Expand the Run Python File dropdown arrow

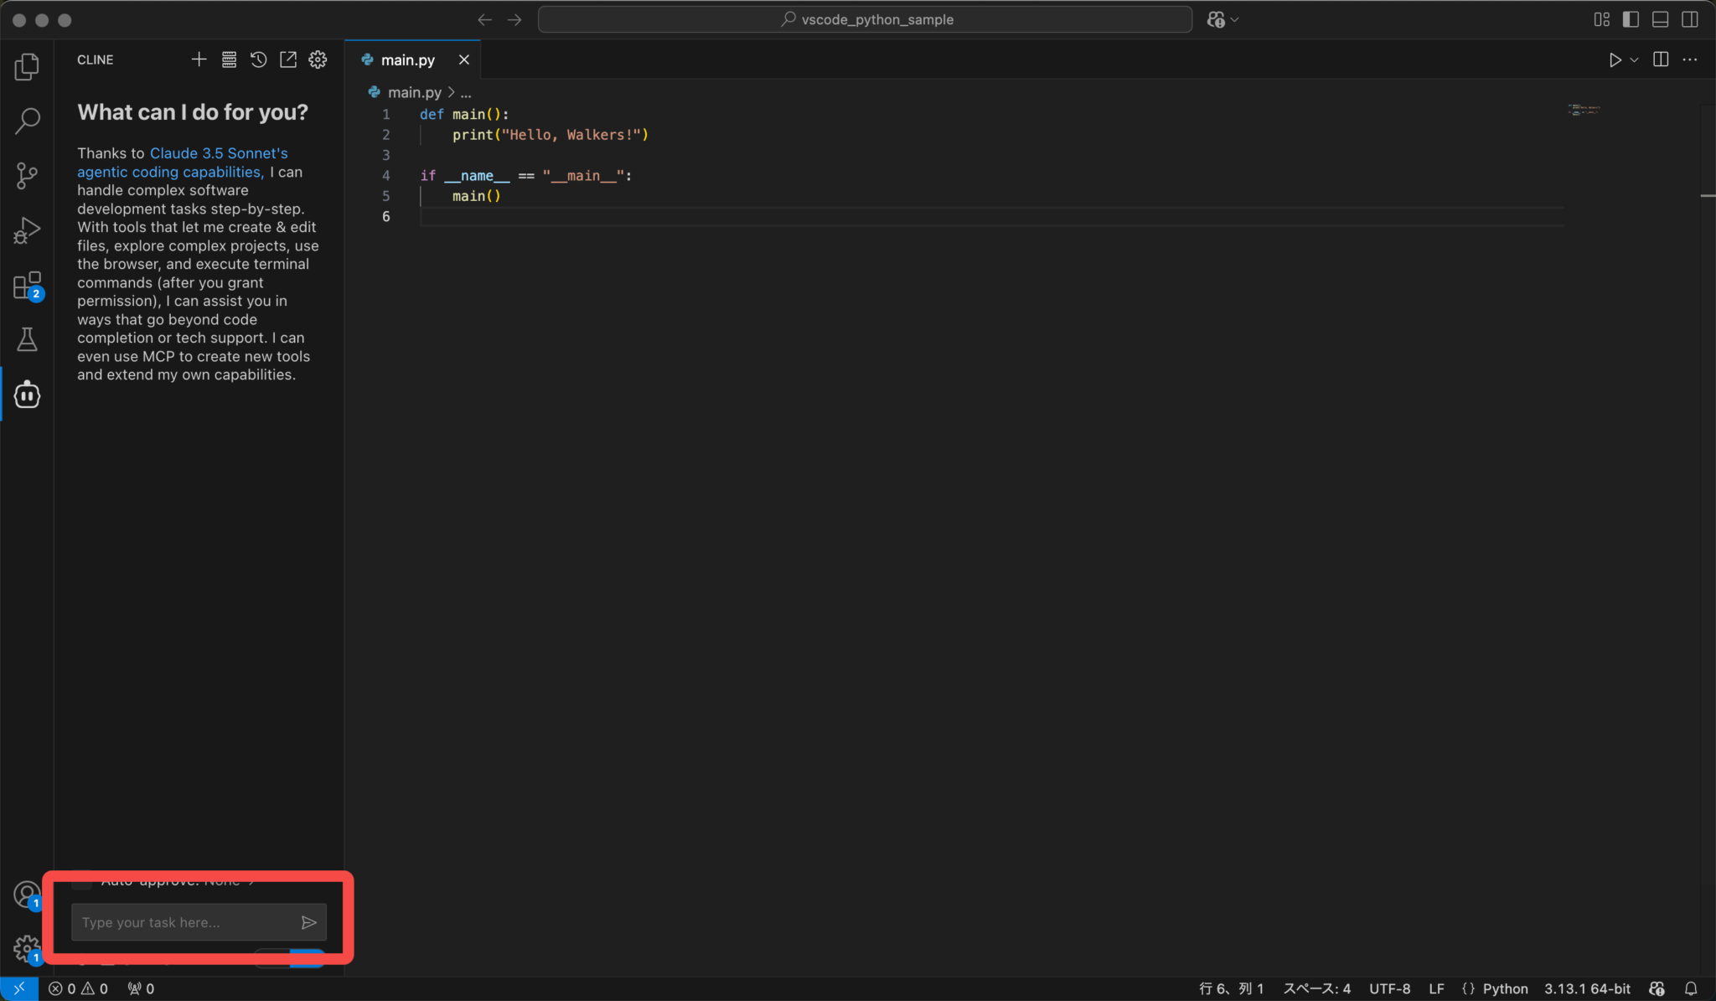coord(1634,60)
